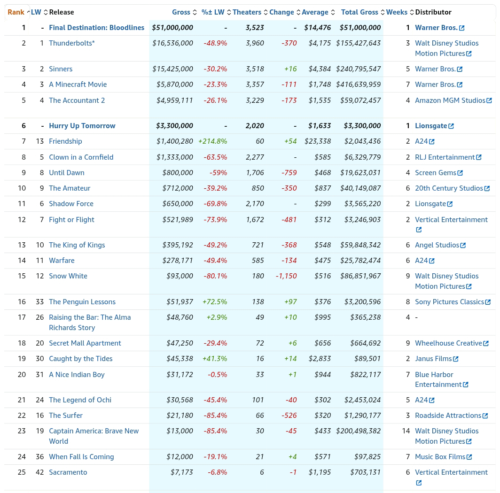Open external link icon in the Captain America row
500x493 pixels.
(469, 442)
